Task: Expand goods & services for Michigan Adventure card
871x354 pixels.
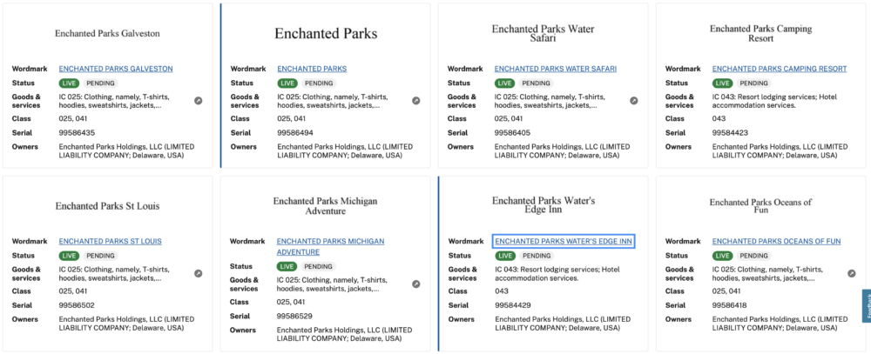Action: click(416, 284)
